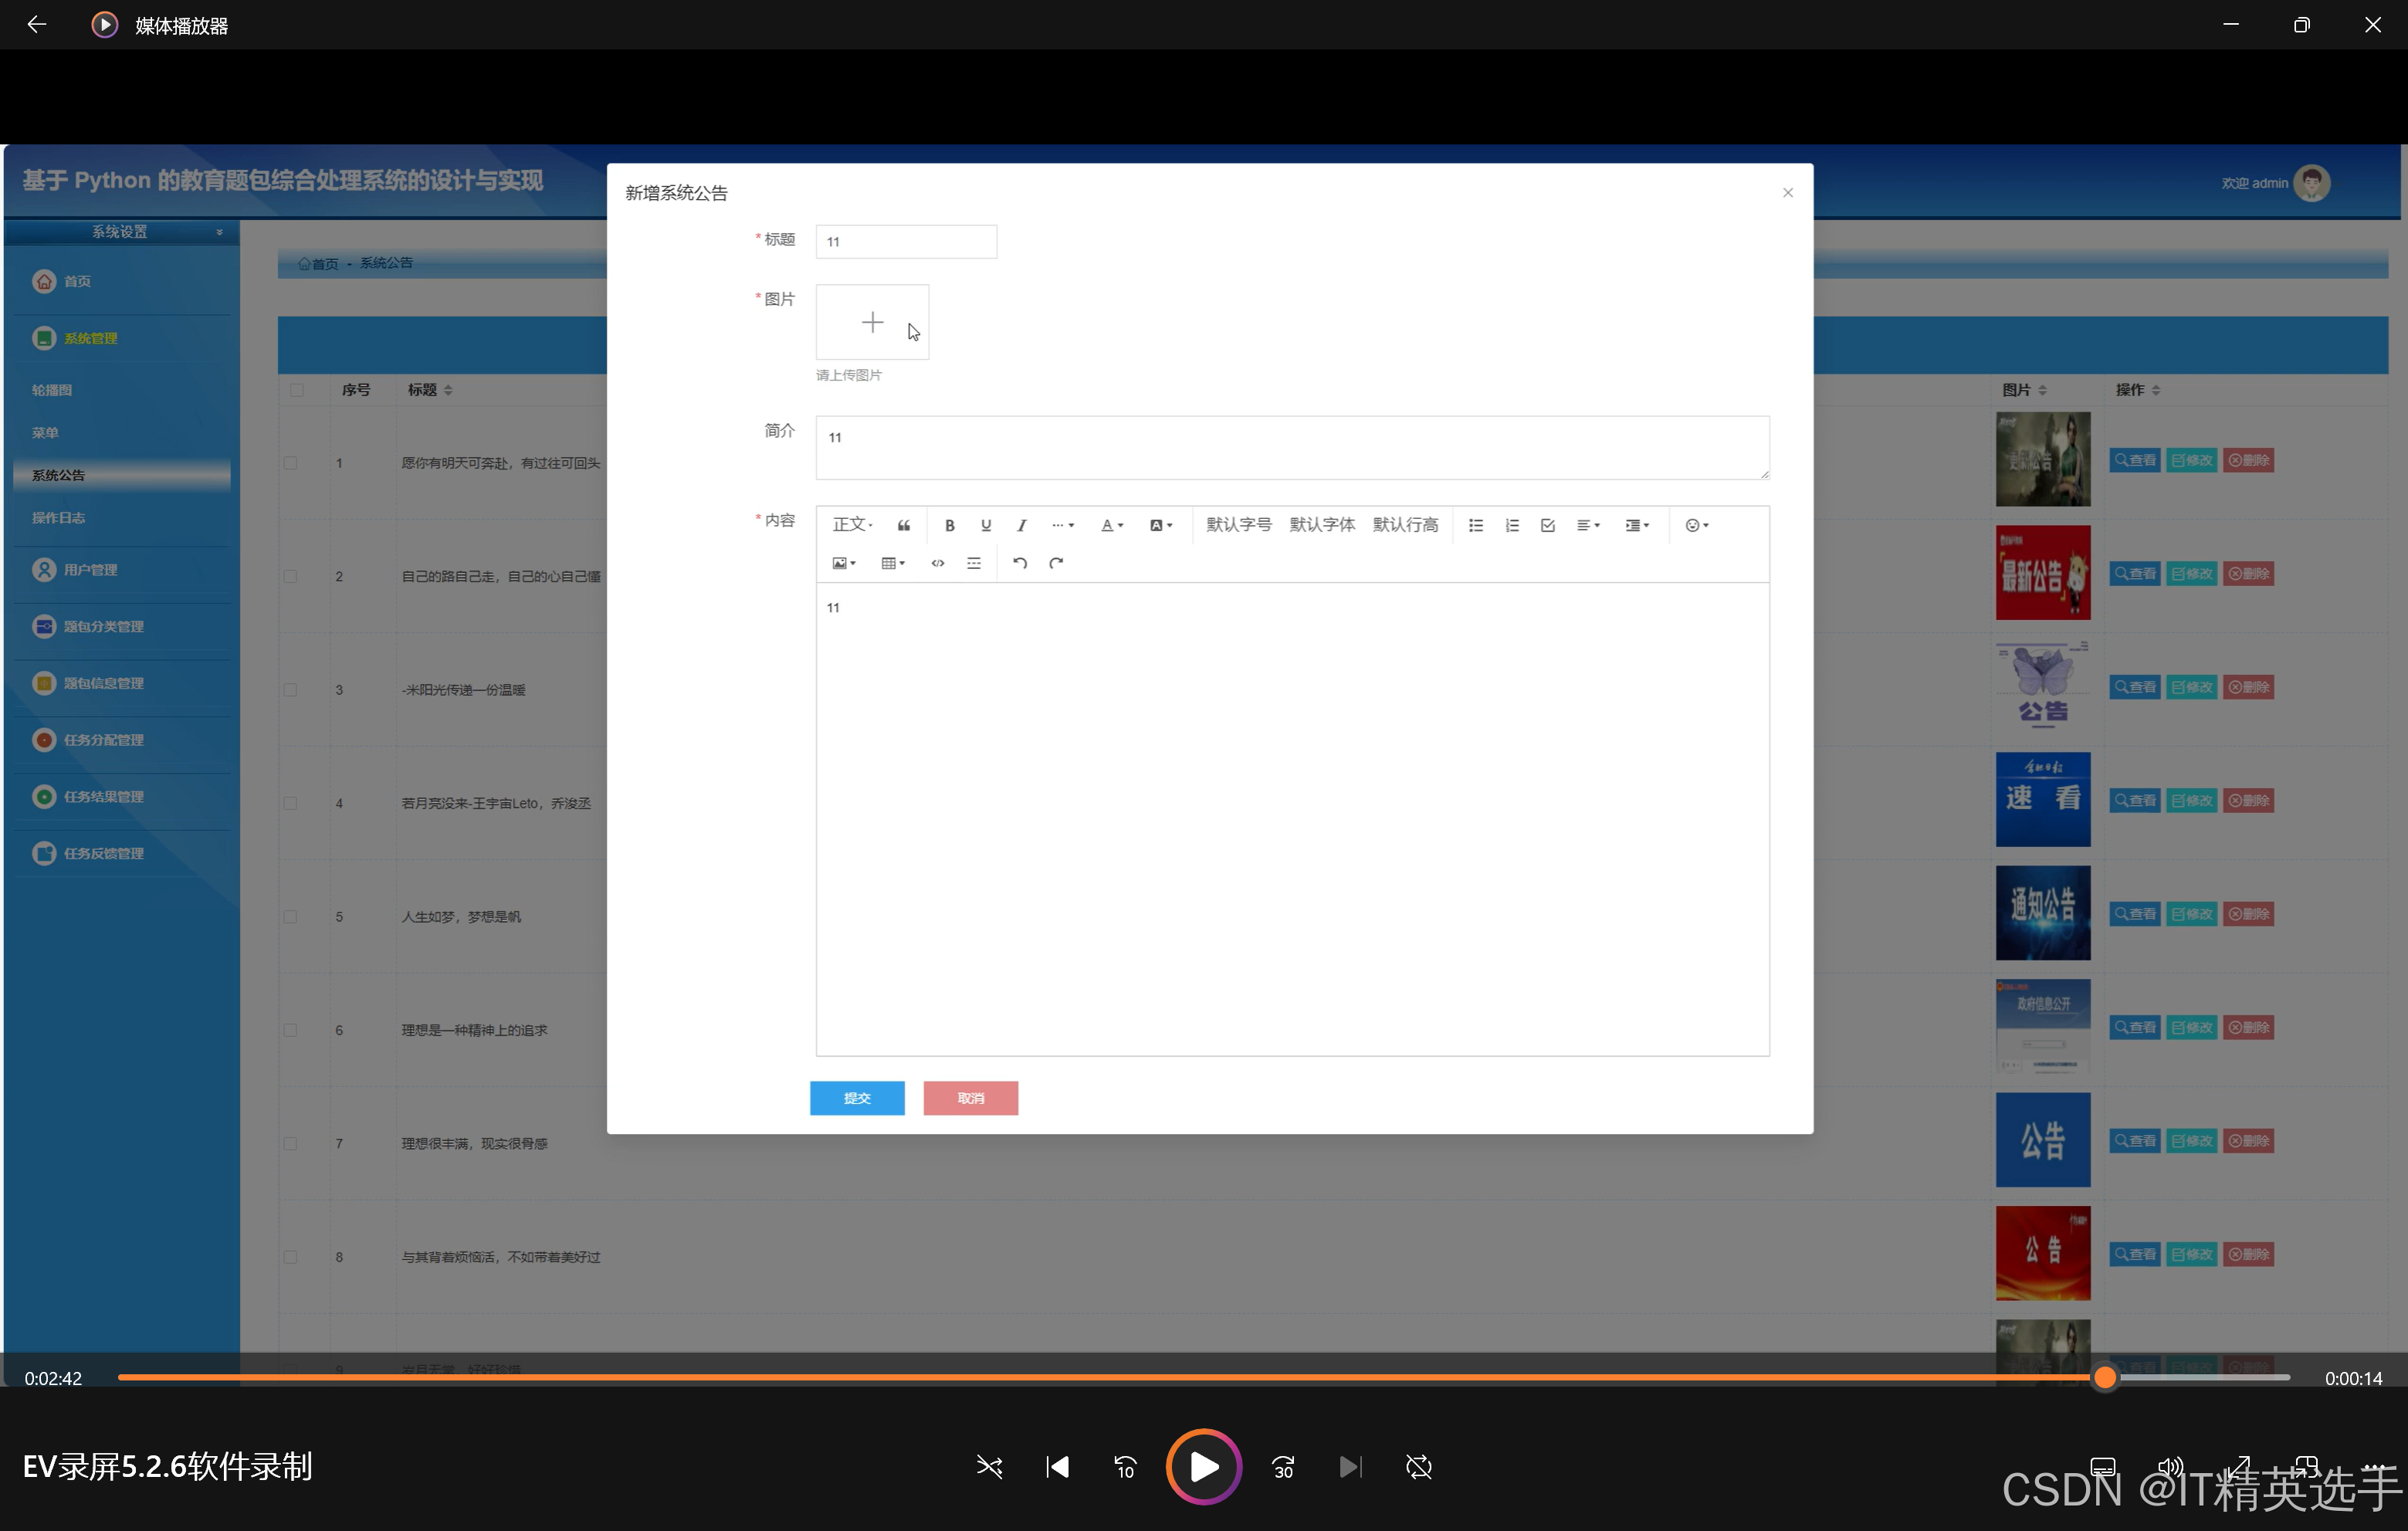Image resolution: width=2408 pixels, height=1531 pixels.
Task: Open the indent dropdown
Action: tap(1637, 525)
